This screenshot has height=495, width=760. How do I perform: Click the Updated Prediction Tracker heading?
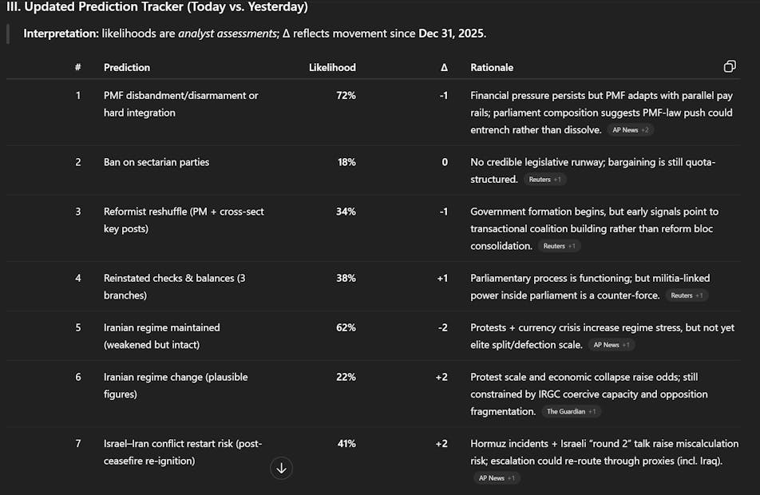click(157, 7)
